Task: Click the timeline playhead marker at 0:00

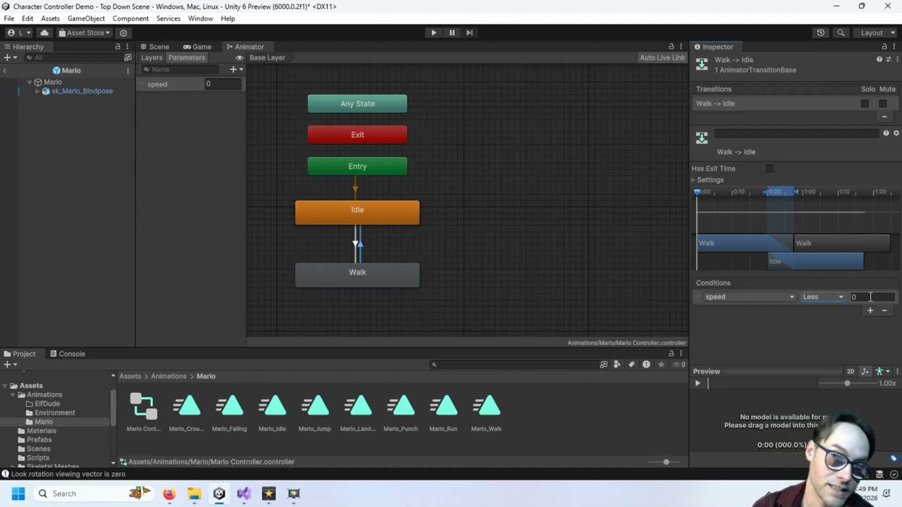Action: click(x=697, y=192)
